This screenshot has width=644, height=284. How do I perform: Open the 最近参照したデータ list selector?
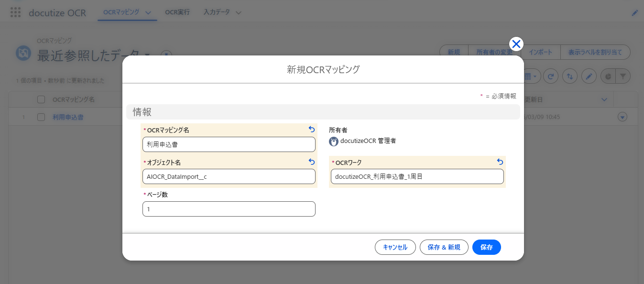pyautogui.click(x=146, y=54)
